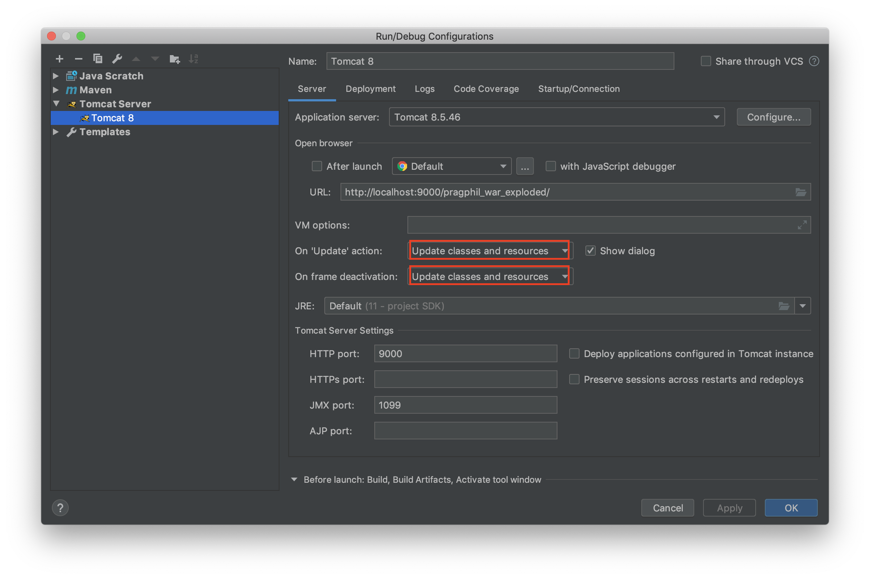Image resolution: width=870 pixels, height=579 pixels.
Task: Click the expand icon in VM options
Action: 802,225
